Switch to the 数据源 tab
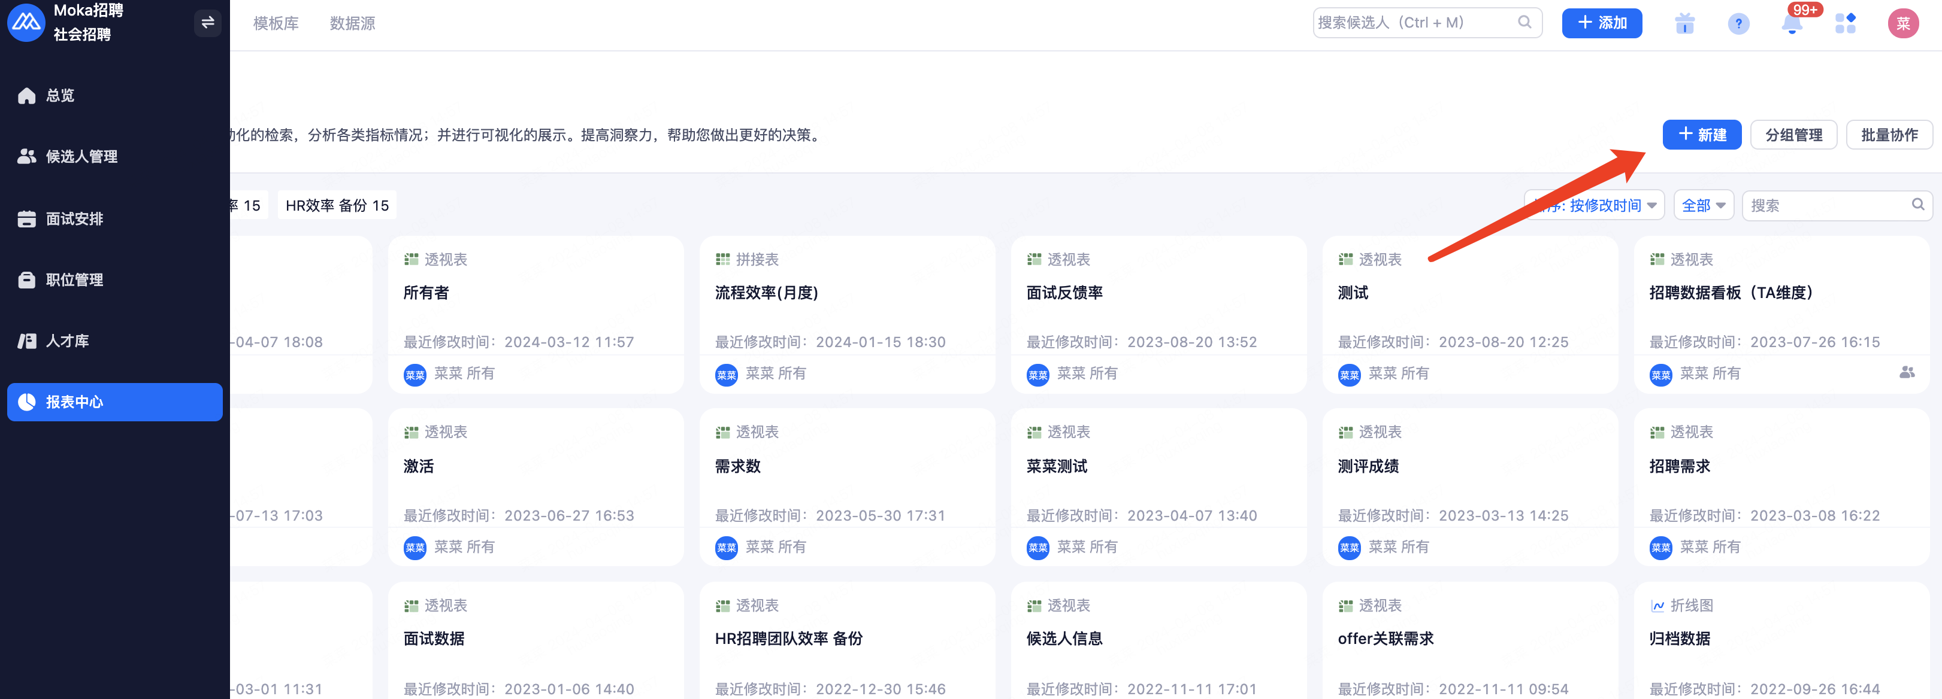 [352, 23]
